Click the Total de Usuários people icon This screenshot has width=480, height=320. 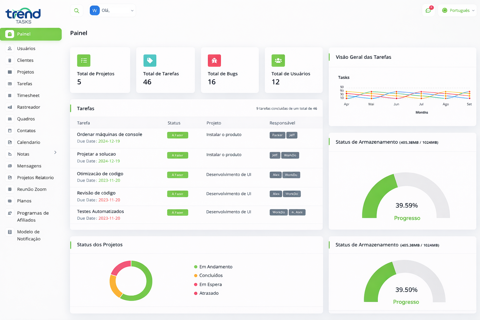(x=278, y=61)
